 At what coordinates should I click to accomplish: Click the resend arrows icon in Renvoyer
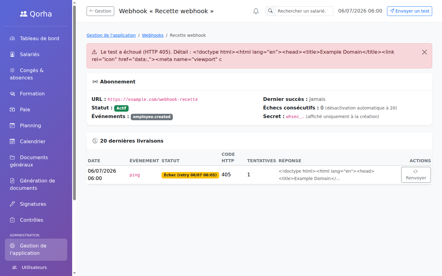click(416, 171)
